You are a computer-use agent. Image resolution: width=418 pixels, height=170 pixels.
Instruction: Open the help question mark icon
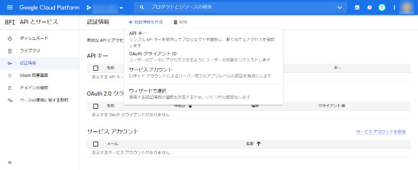tap(370, 7)
